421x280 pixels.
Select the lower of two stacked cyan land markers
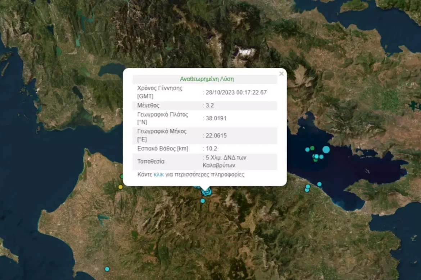click(x=307, y=190)
